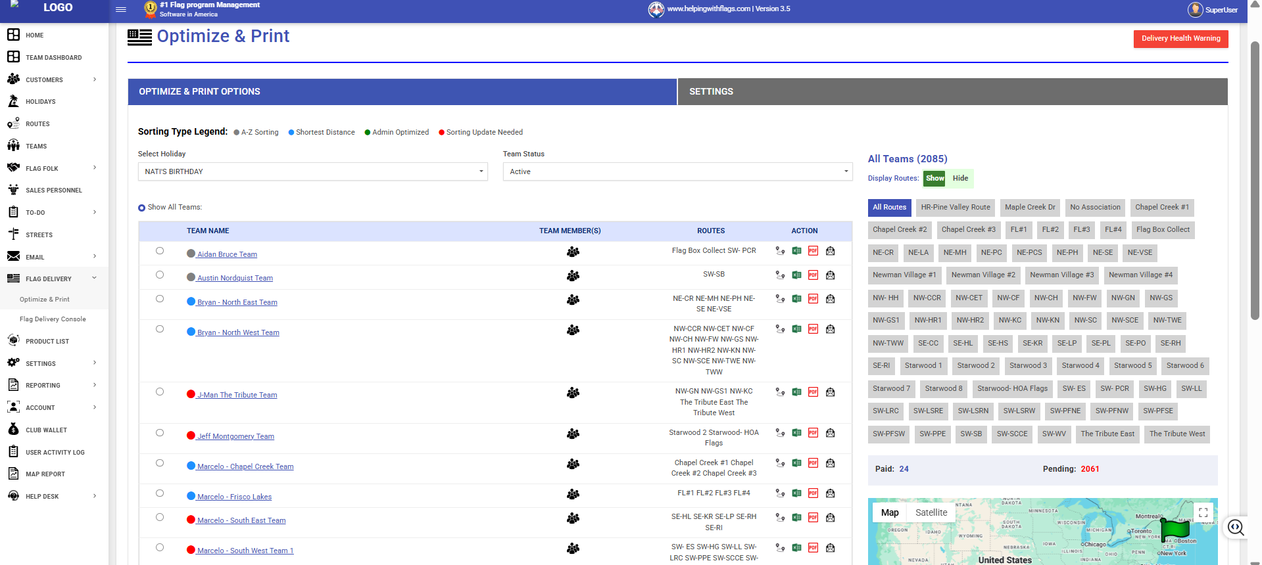Select the Show All Teams radio button
Screen dimensions: 1262x565
click(x=141, y=208)
